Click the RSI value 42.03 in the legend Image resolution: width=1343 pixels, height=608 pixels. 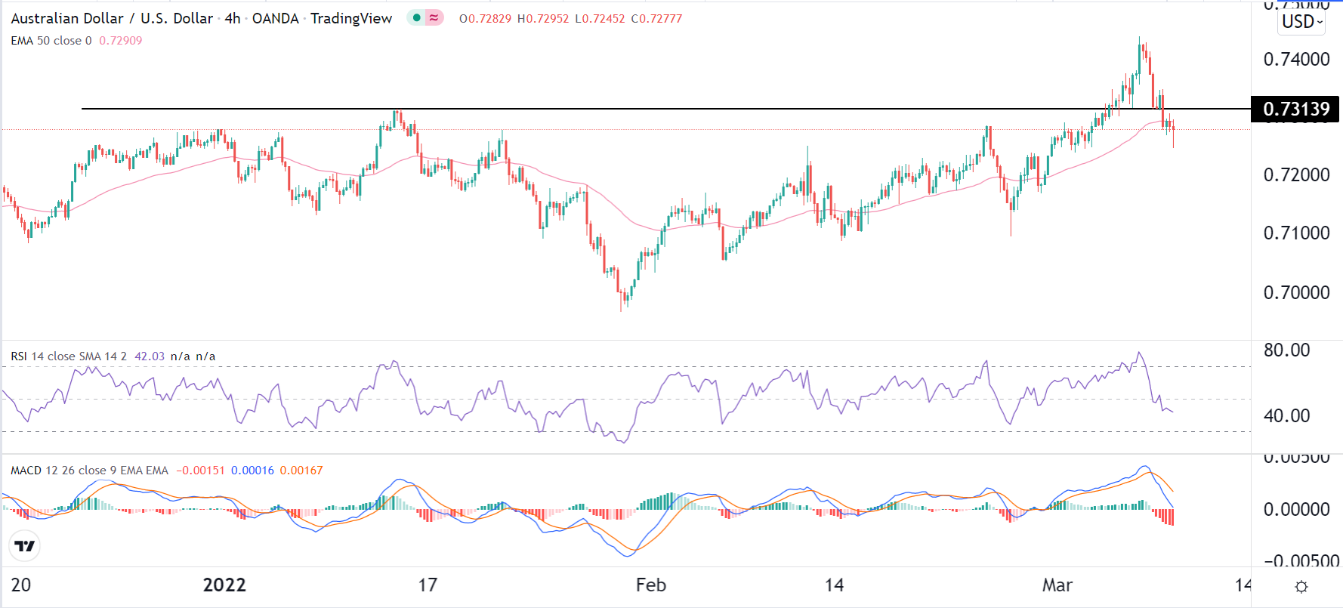click(149, 356)
